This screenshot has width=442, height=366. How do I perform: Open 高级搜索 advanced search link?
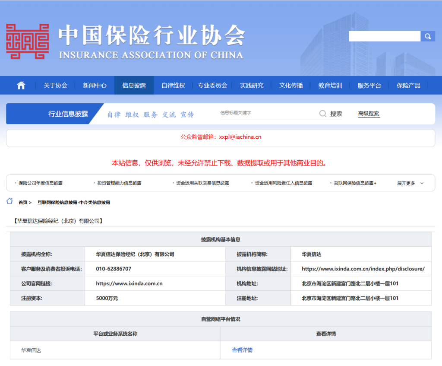point(369,114)
